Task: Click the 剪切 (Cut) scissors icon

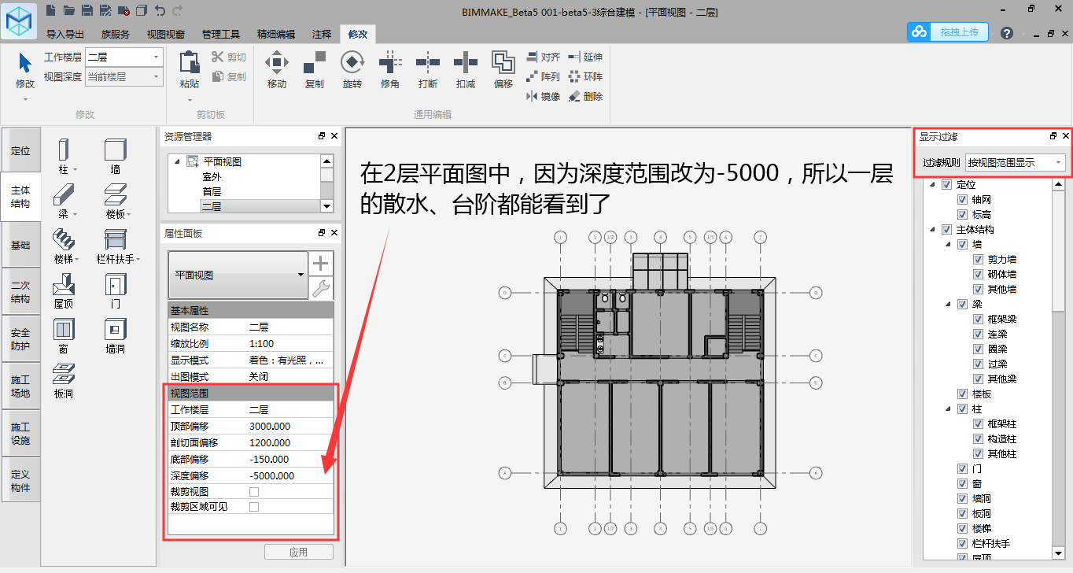Action: coord(218,57)
